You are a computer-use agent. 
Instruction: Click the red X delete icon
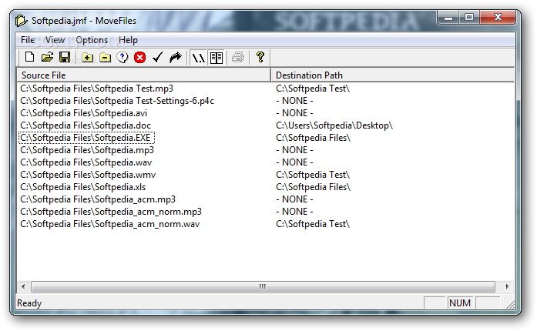point(139,58)
